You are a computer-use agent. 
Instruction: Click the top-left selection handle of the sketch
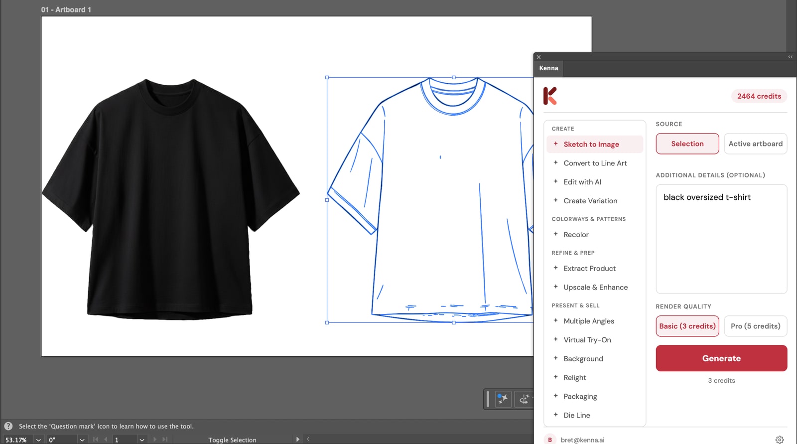click(327, 77)
